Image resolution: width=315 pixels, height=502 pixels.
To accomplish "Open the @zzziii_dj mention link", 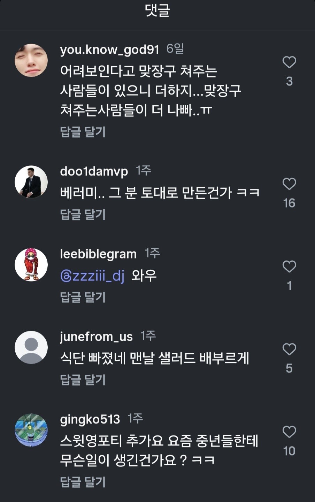I will point(92,276).
